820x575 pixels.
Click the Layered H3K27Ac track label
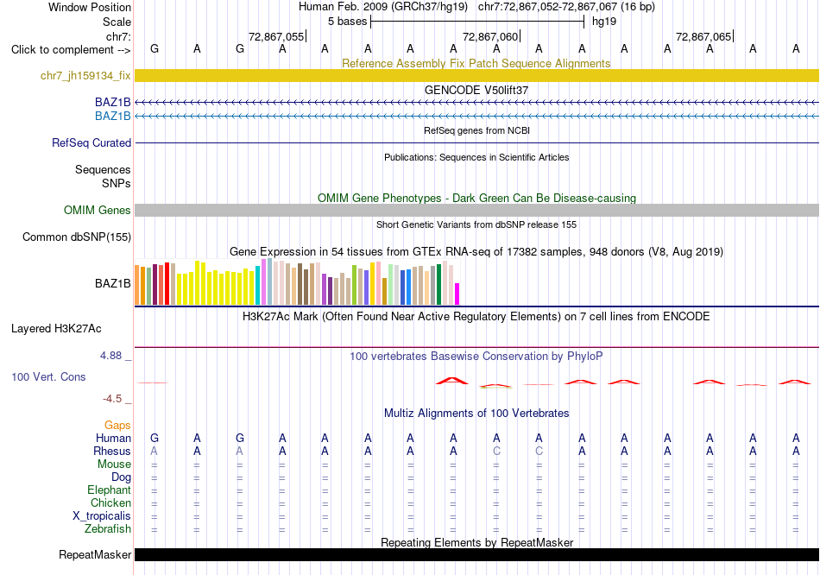point(56,329)
